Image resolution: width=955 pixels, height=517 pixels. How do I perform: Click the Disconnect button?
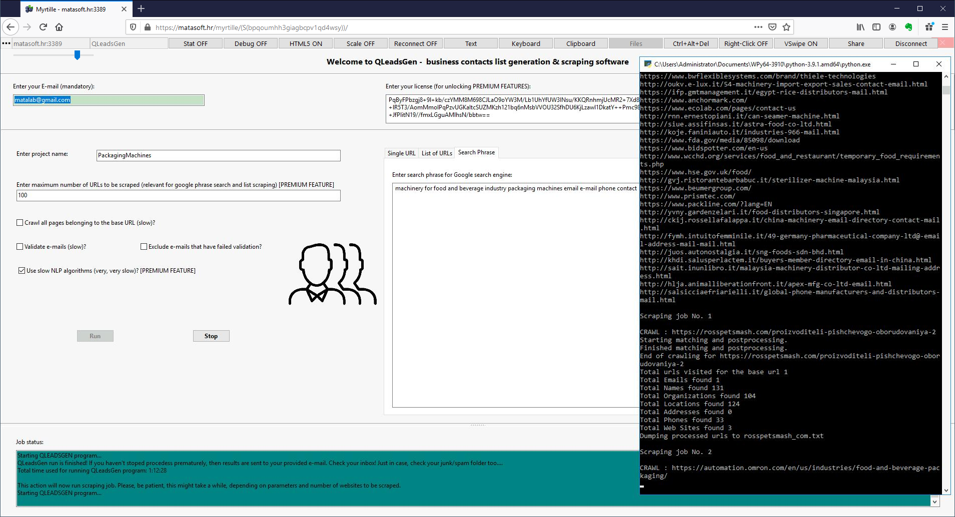click(911, 43)
